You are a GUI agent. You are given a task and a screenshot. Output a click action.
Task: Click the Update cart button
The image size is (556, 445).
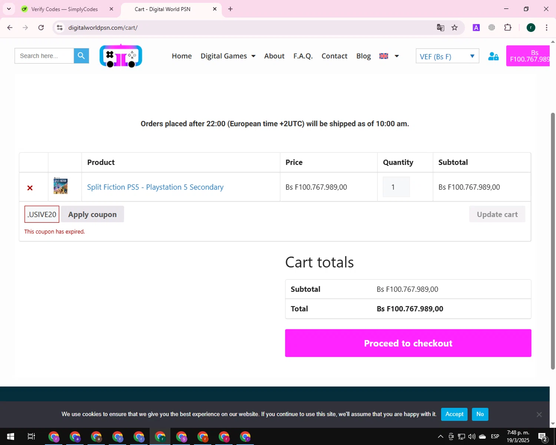click(x=497, y=214)
